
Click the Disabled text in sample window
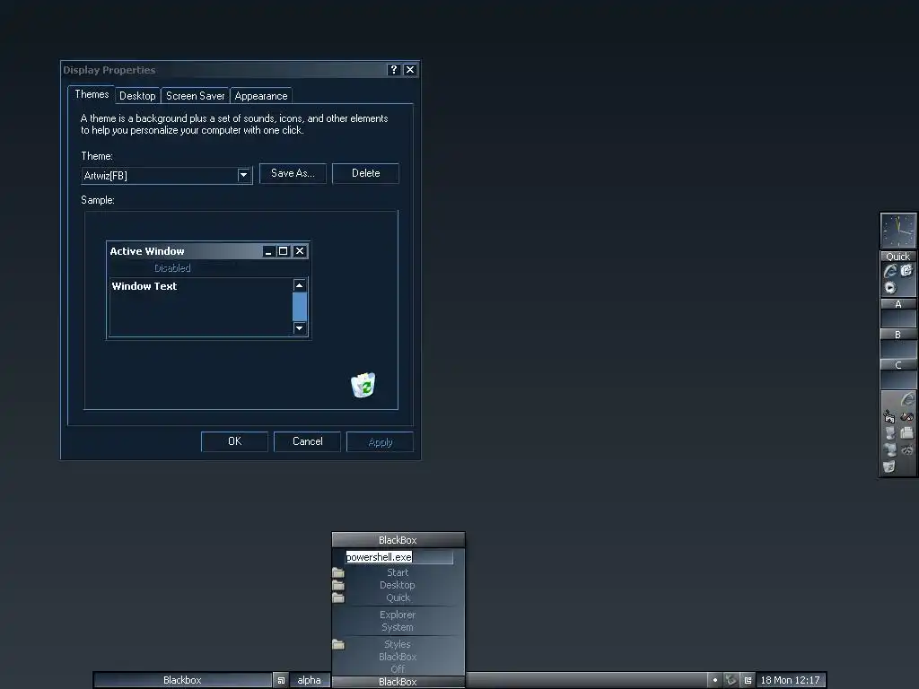click(x=172, y=267)
